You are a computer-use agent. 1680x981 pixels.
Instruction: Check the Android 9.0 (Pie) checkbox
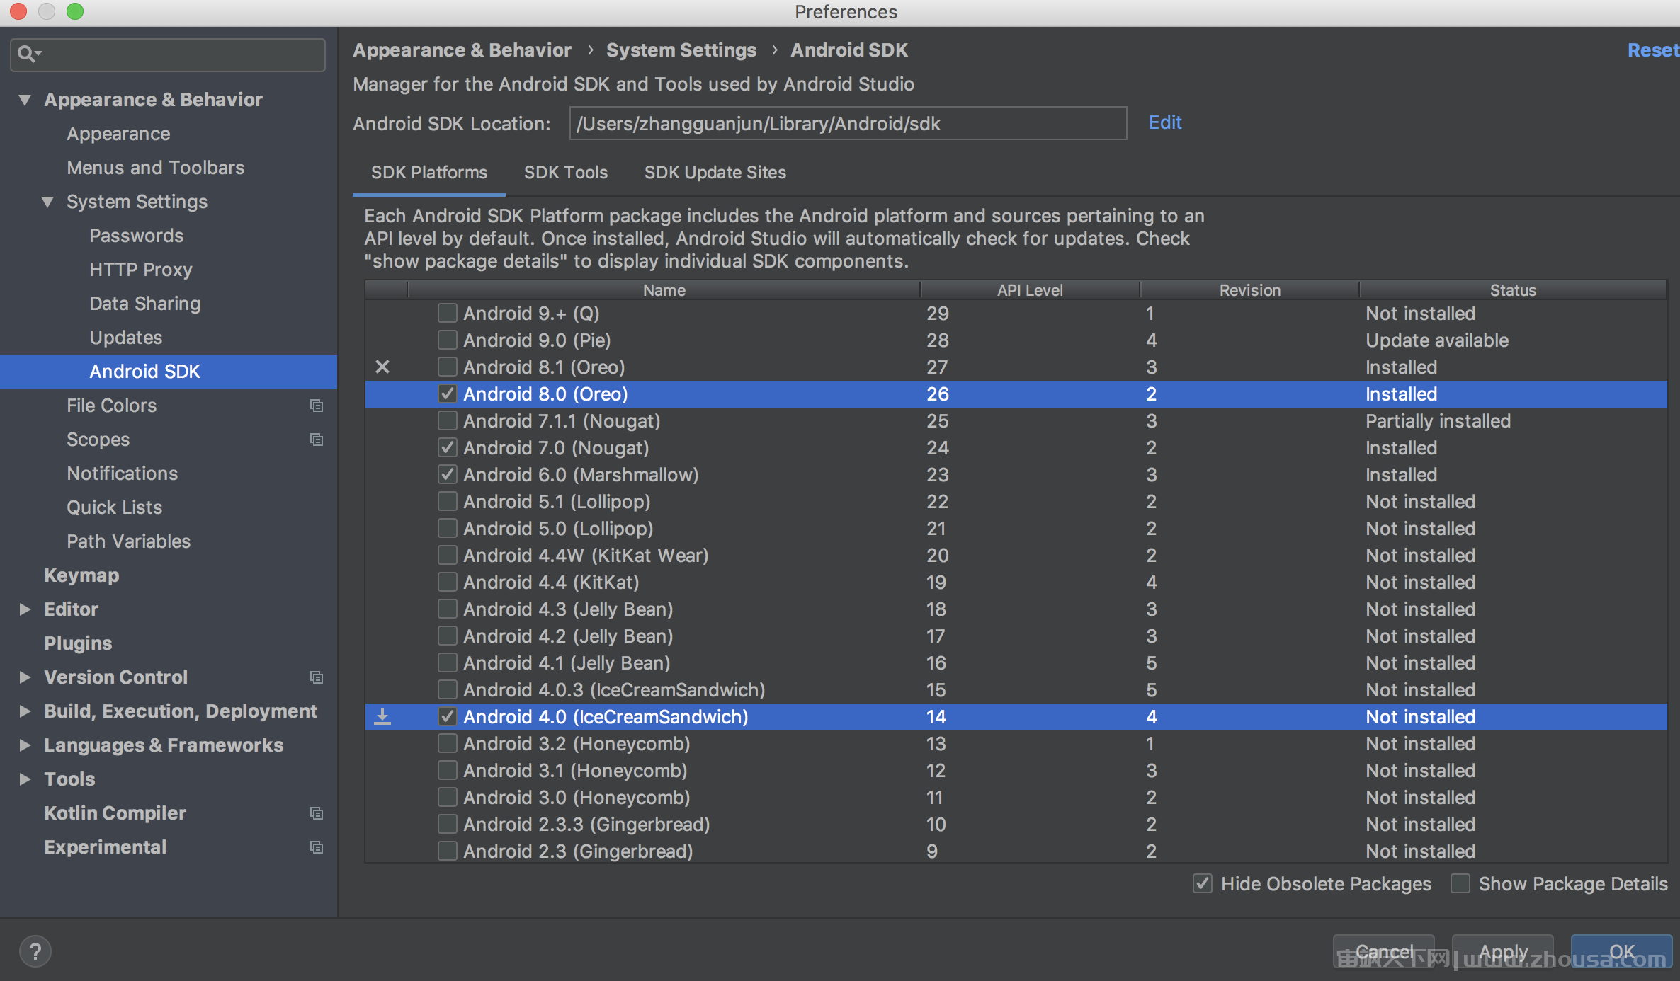click(447, 340)
